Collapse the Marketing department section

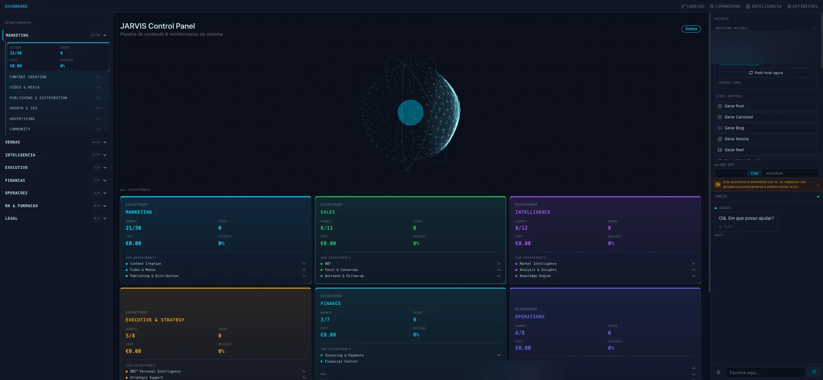[105, 35]
